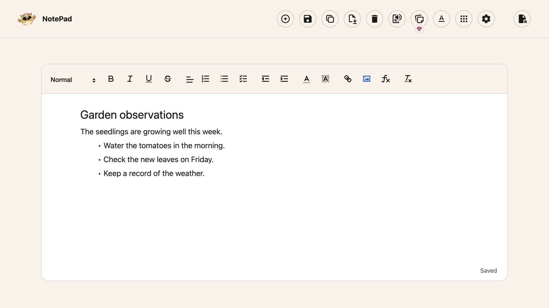Image resolution: width=549 pixels, height=308 pixels.
Task: Delete the note with the trash icon
Action: pyautogui.click(x=374, y=19)
